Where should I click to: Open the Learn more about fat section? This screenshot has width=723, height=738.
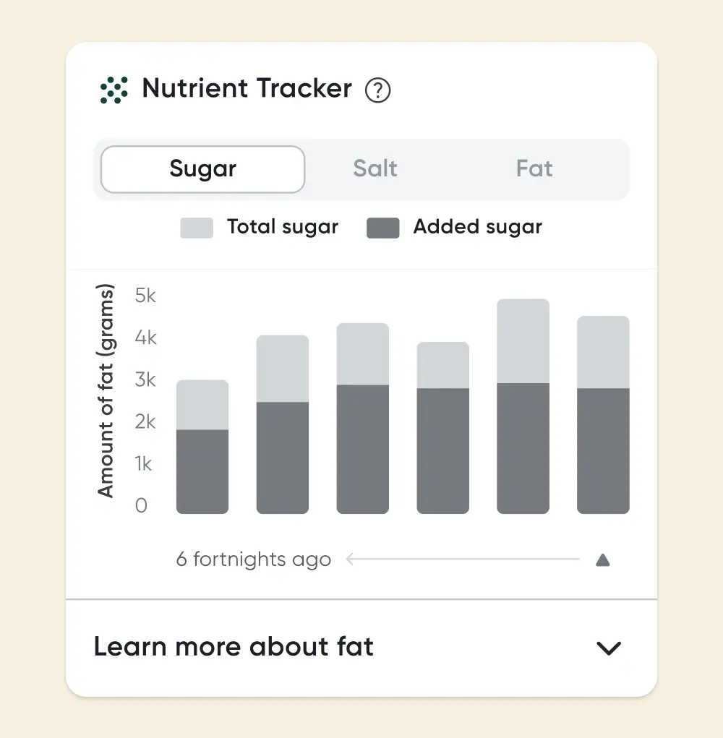[234, 647]
